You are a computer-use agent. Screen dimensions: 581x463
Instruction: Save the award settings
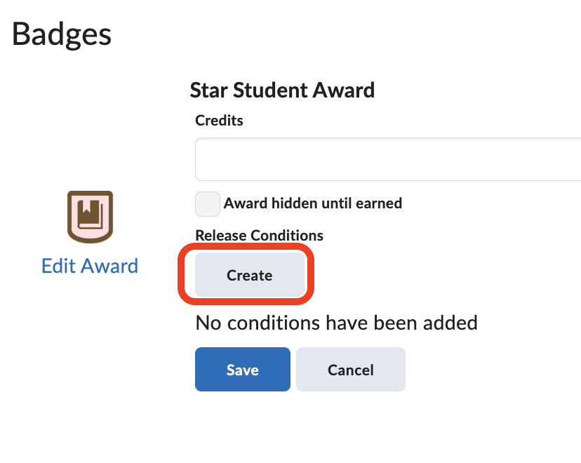tap(242, 369)
